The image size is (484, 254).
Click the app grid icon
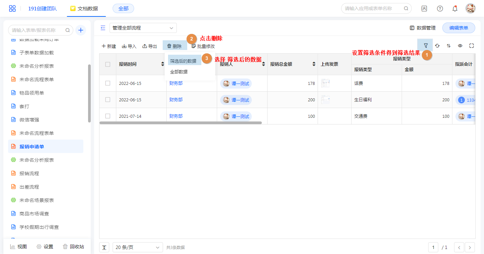(x=12, y=9)
